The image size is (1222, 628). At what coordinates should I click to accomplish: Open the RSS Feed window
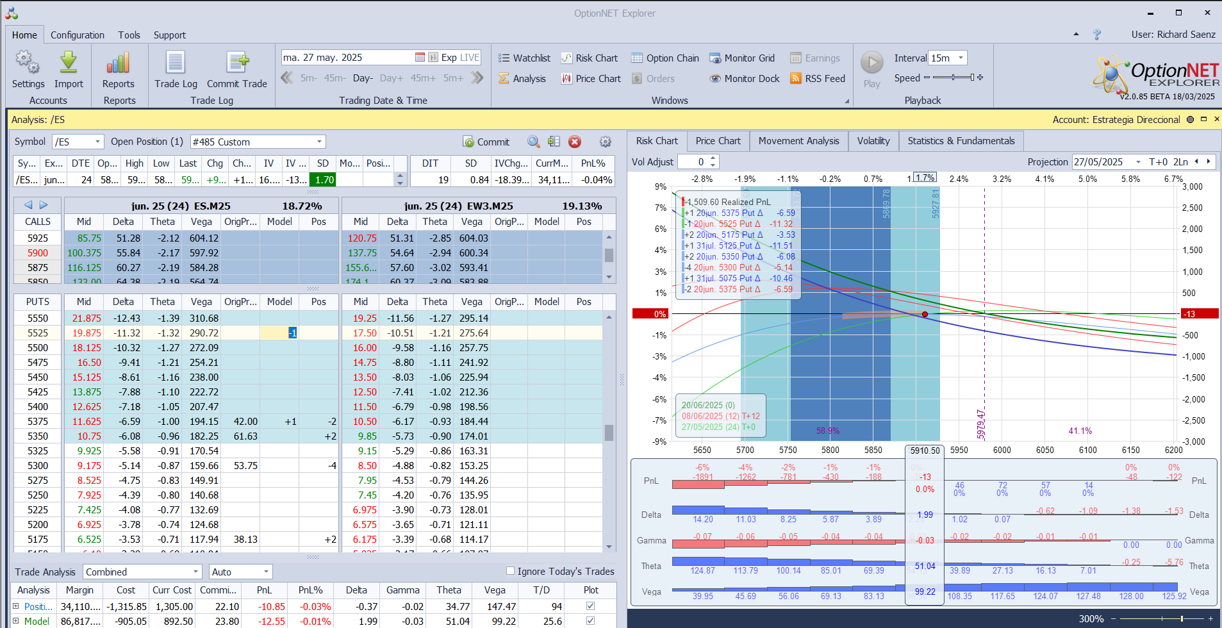[x=818, y=78]
